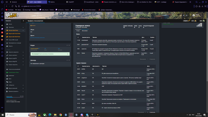Open the YouTube bookmark
208x117 pixels.
(x=9, y=10)
